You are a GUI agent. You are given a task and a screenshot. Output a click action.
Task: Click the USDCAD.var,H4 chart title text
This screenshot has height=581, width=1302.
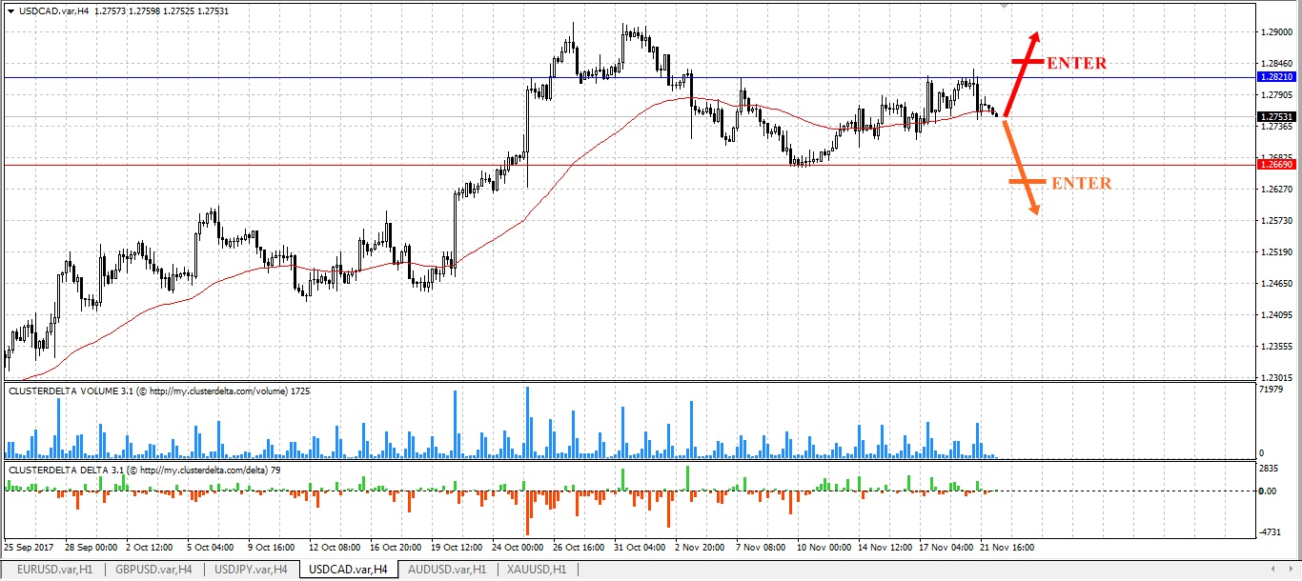[55, 10]
